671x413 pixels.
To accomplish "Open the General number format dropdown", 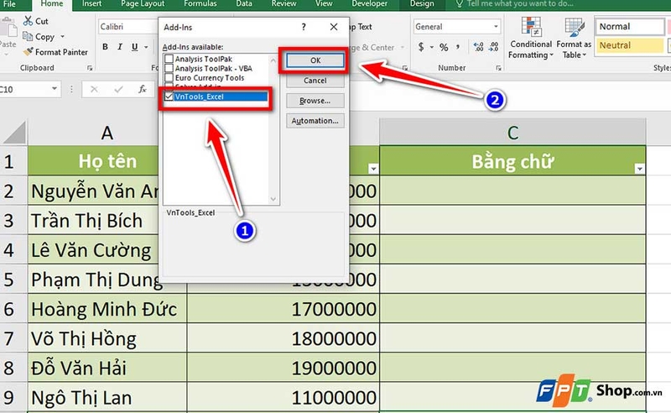I will [x=496, y=27].
